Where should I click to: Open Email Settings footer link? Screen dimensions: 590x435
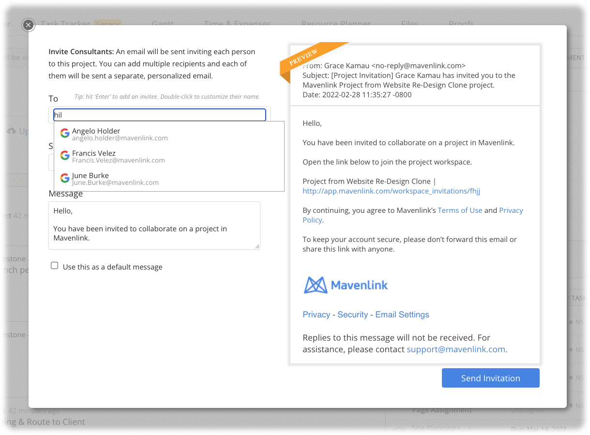pos(402,315)
